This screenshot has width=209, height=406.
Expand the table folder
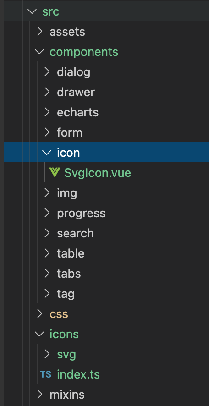(71, 253)
